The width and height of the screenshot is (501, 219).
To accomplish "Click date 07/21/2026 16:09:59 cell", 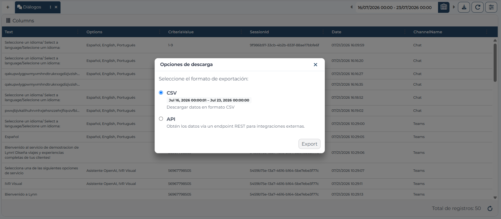I will pyautogui.click(x=348, y=45).
